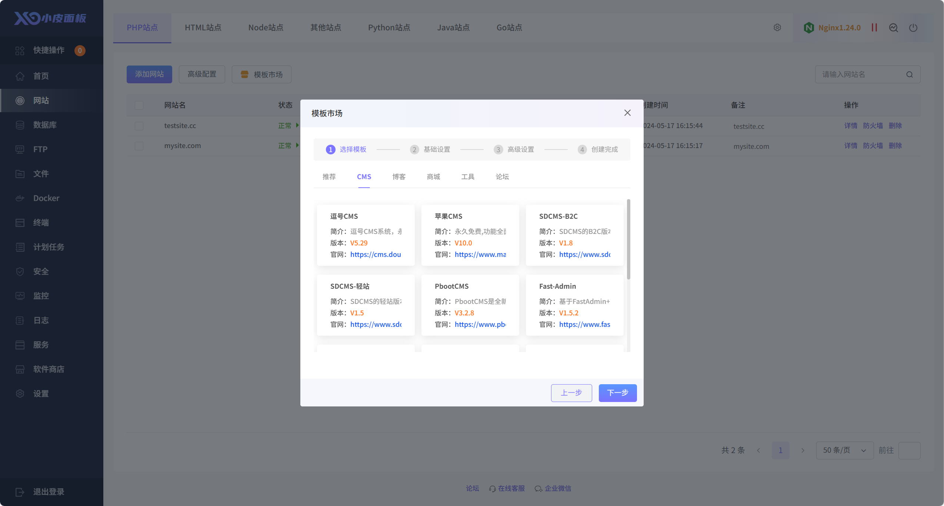Open the PbootCMS official website link
The height and width of the screenshot is (506, 944).
pyautogui.click(x=480, y=325)
